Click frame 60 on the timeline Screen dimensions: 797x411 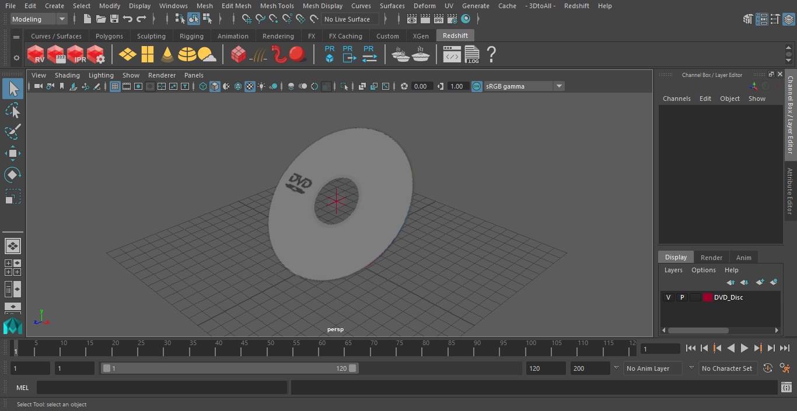(x=322, y=348)
